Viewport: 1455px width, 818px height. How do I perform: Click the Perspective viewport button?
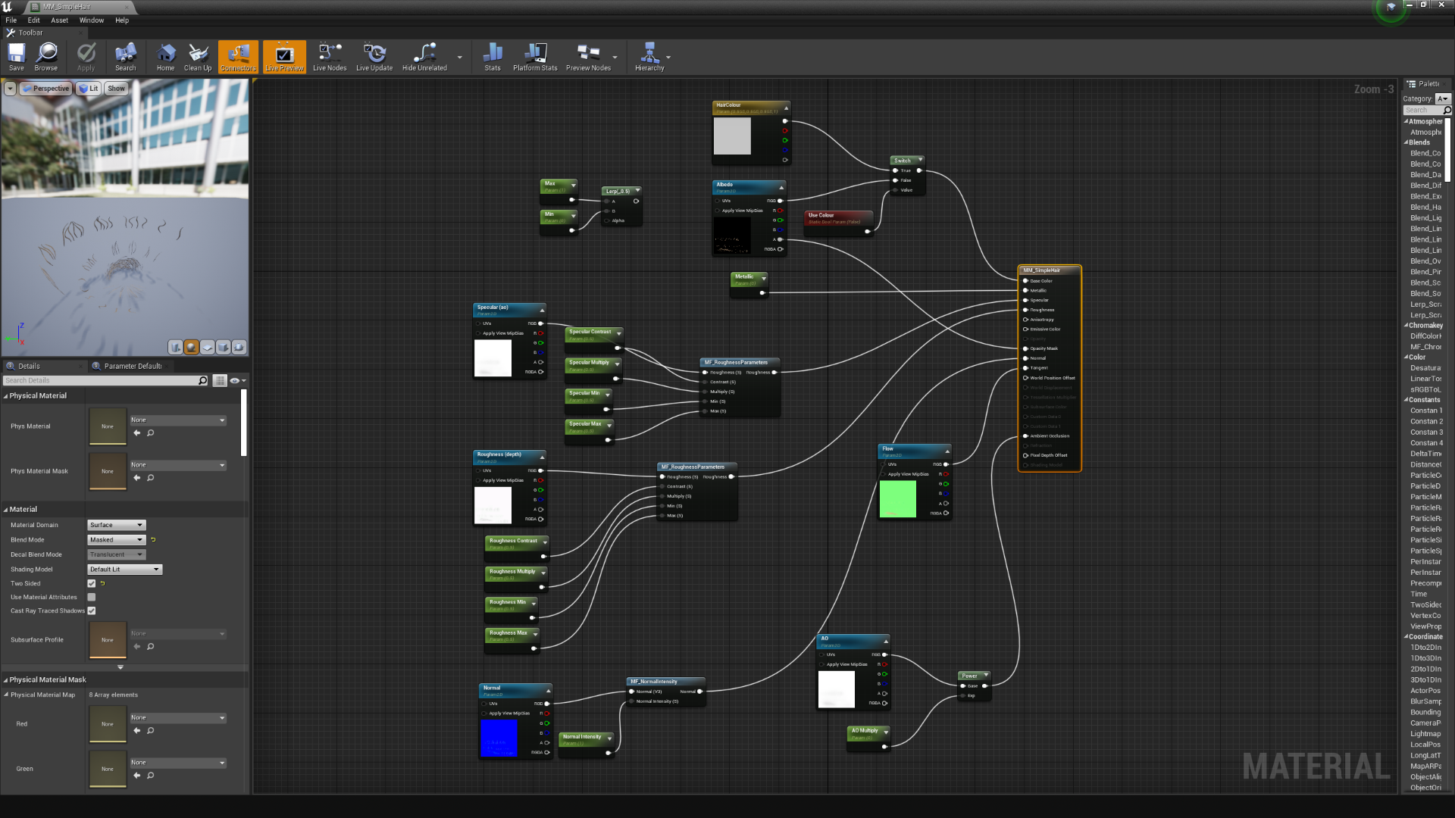(45, 89)
